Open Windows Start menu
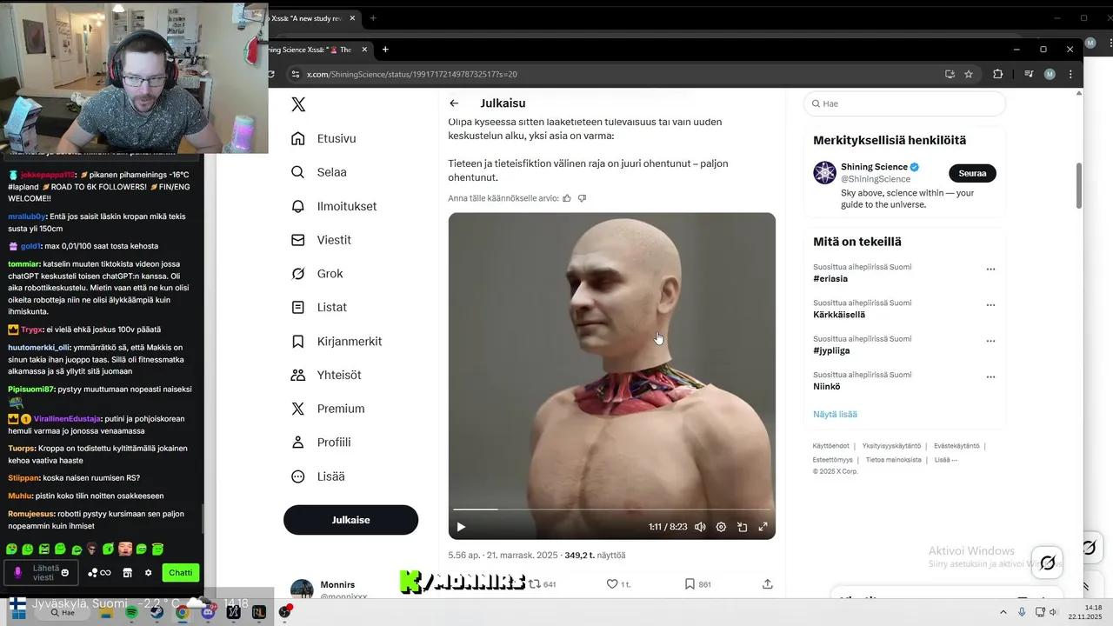The height and width of the screenshot is (626, 1113). click(x=17, y=612)
